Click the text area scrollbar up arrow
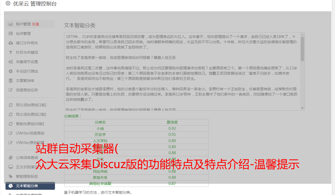Viewport: 335px width, 195px height. point(303,35)
